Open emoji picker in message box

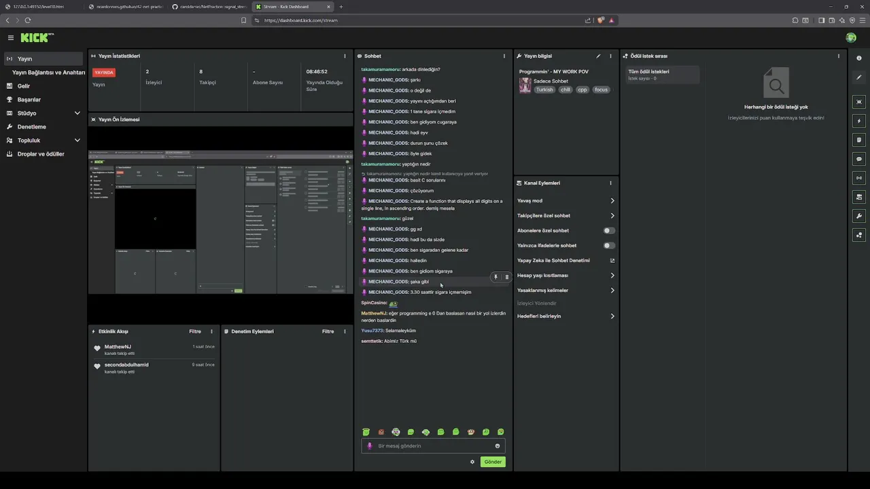(498, 446)
